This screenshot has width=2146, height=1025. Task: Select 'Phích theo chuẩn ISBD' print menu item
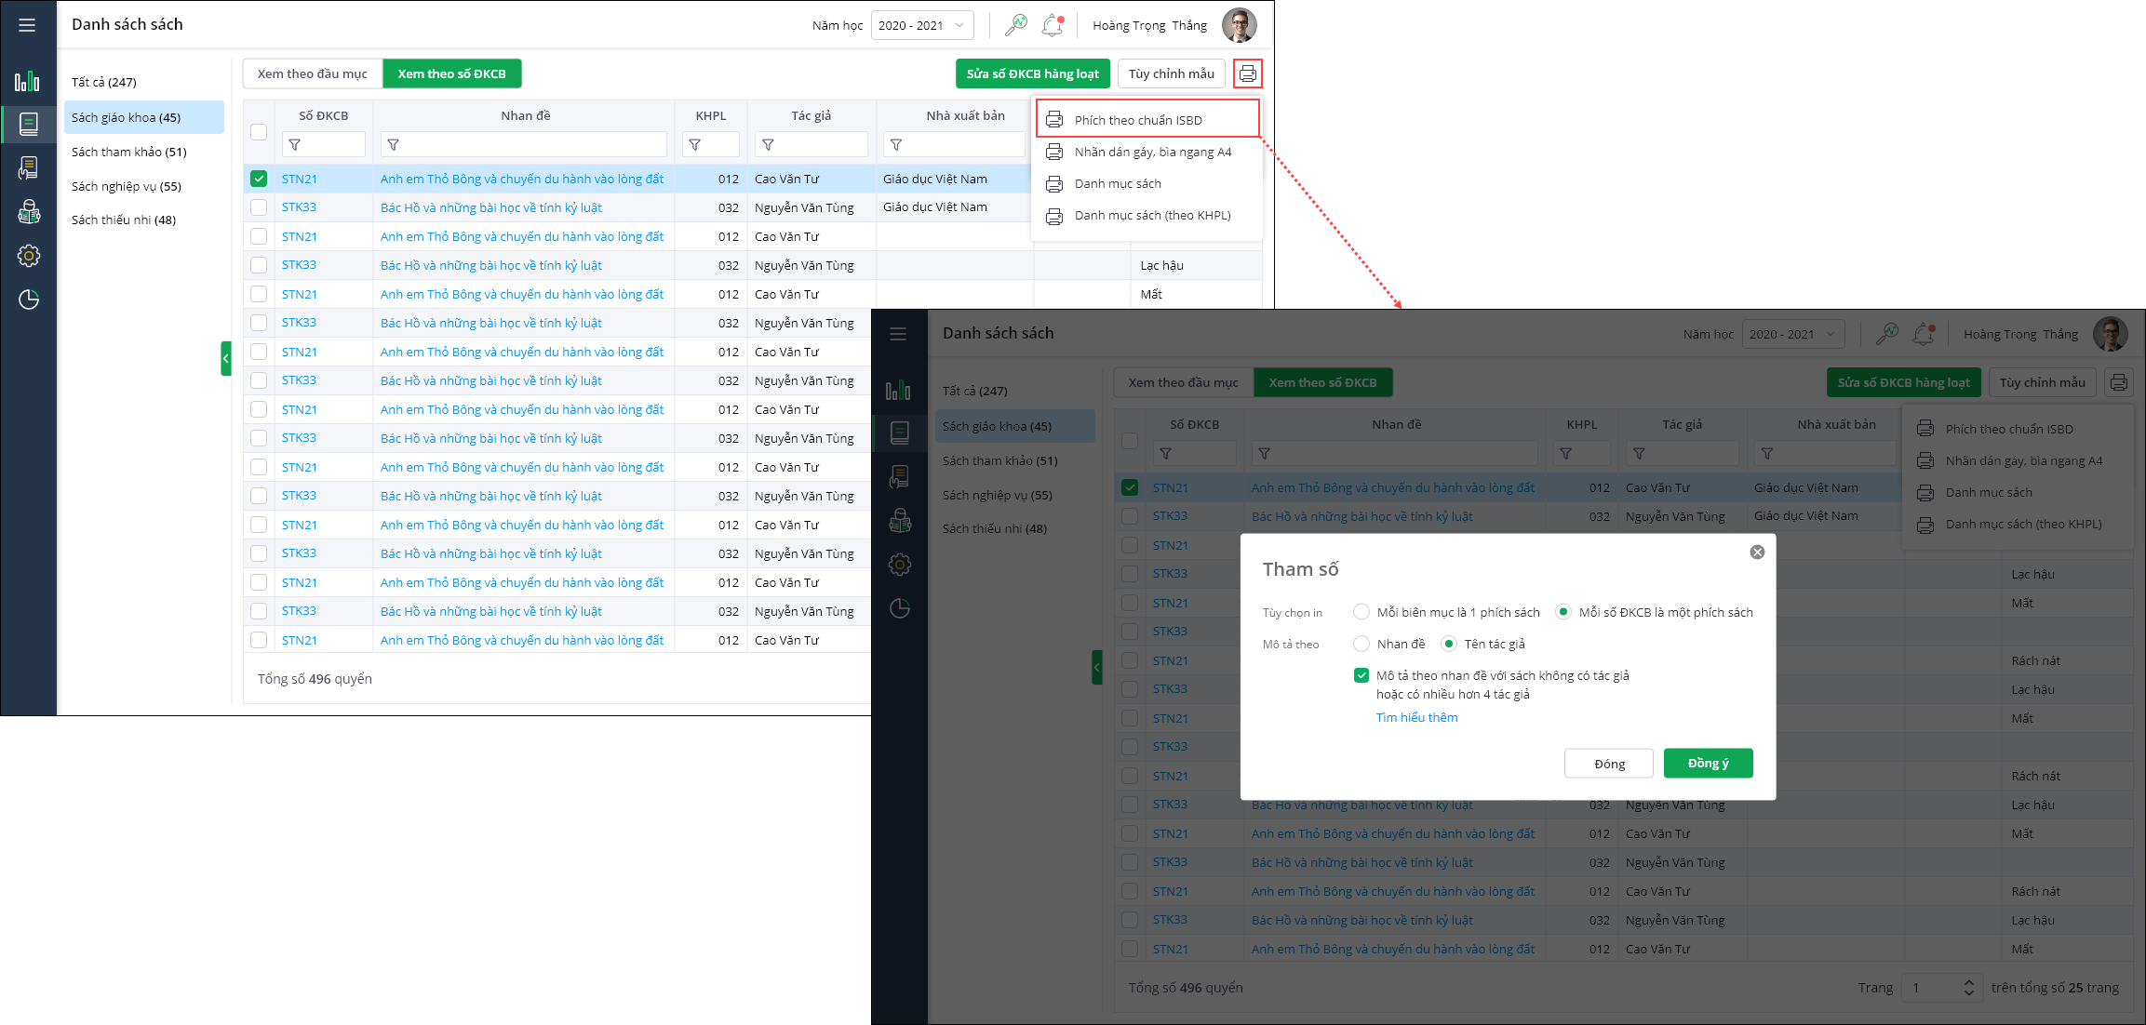(x=1137, y=120)
